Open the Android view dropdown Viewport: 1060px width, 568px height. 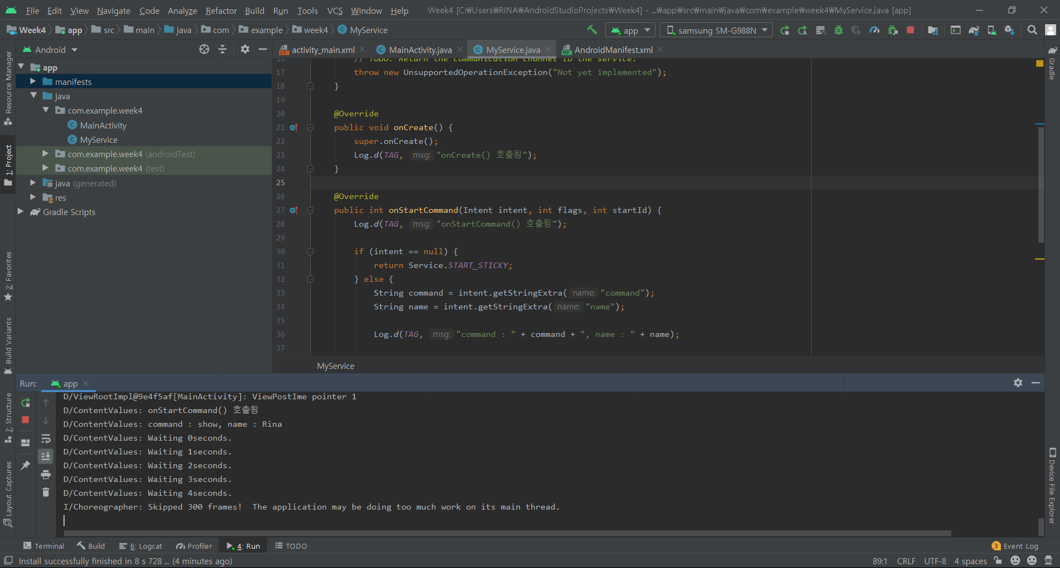coord(50,50)
